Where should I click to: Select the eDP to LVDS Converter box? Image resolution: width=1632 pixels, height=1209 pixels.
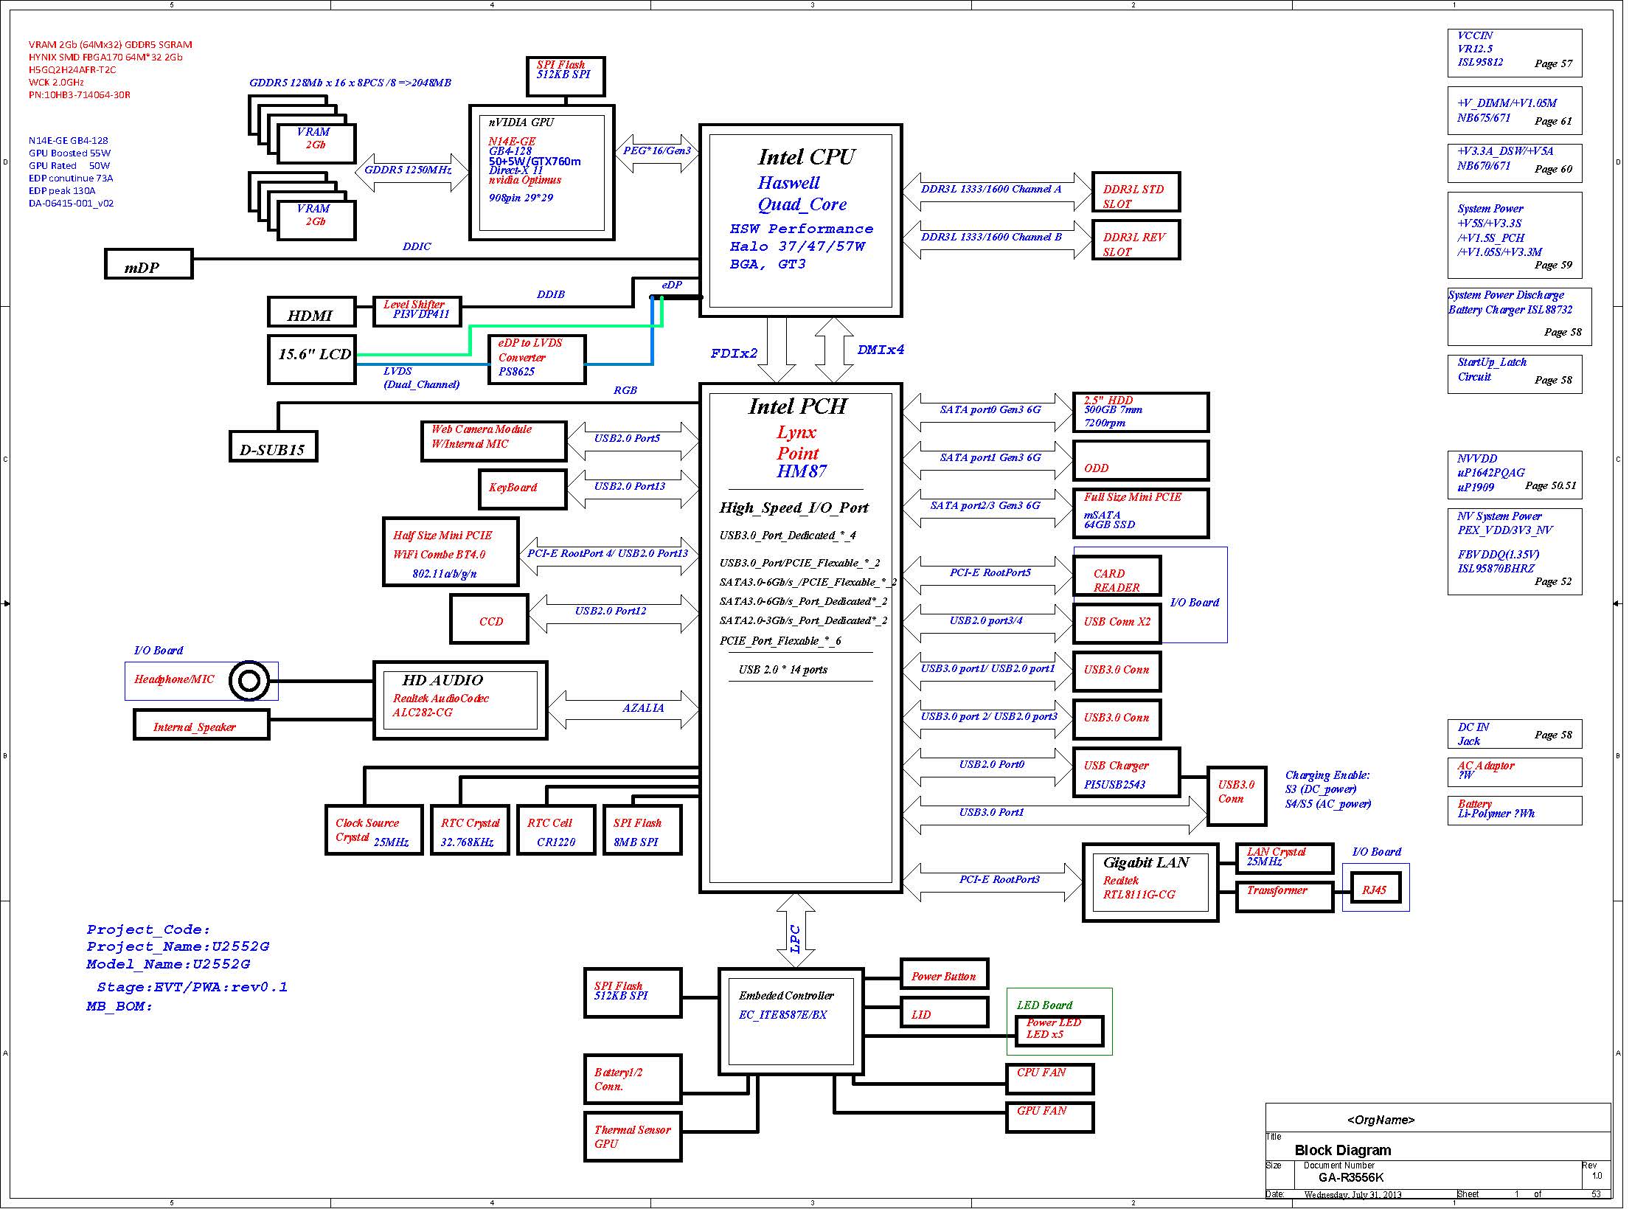(x=536, y=358)
